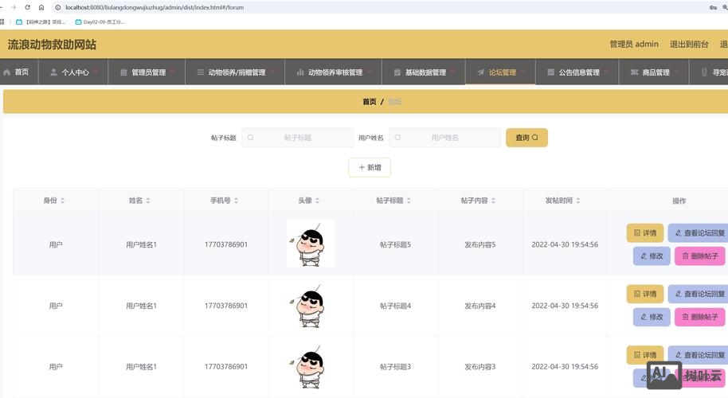The height and width of the screenshot is (398, 728).
Task: Open the 个人中心 menu
Action: click(73, 72)
